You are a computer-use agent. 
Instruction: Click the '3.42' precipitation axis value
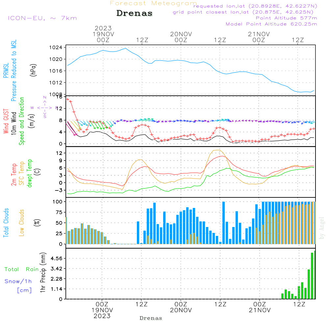[57, 268]
